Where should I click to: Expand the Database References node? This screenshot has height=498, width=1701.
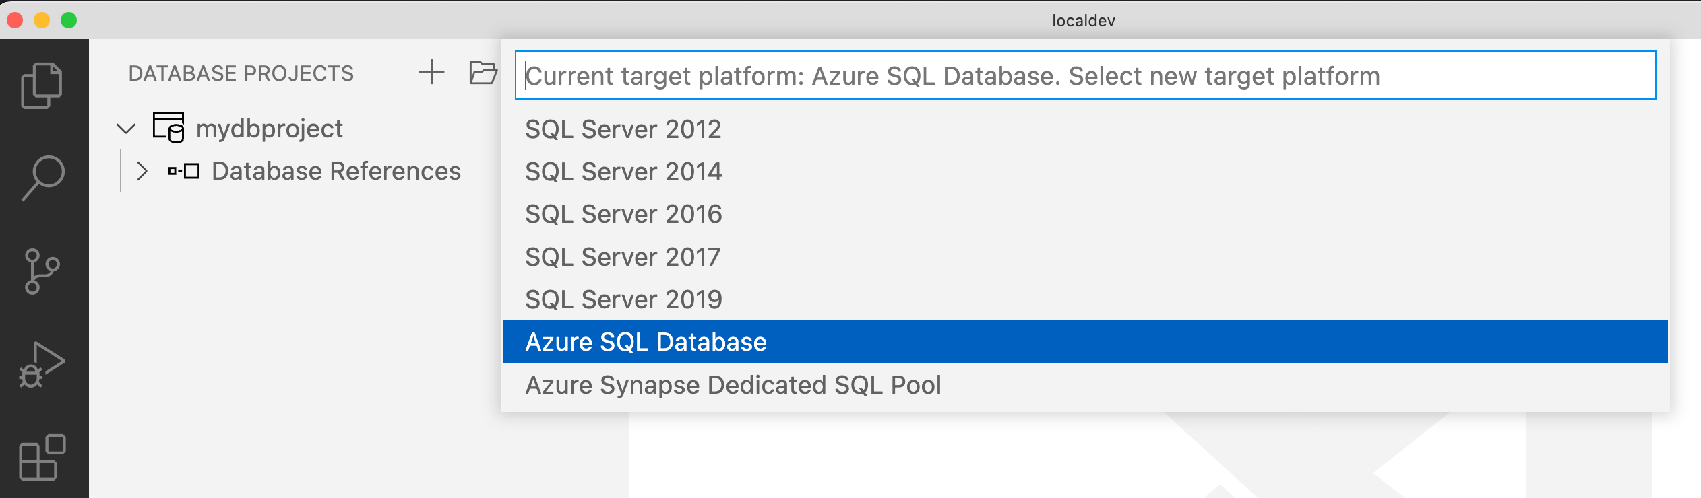coord(142,171)
